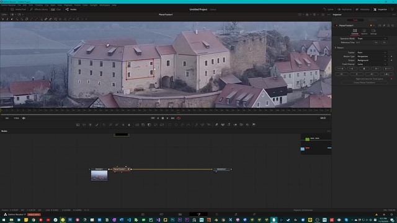The width and height of the screenshot is (397, 223).
Task: Add a Hue Curves node from toolbar
Action: (x=117, y=125)
